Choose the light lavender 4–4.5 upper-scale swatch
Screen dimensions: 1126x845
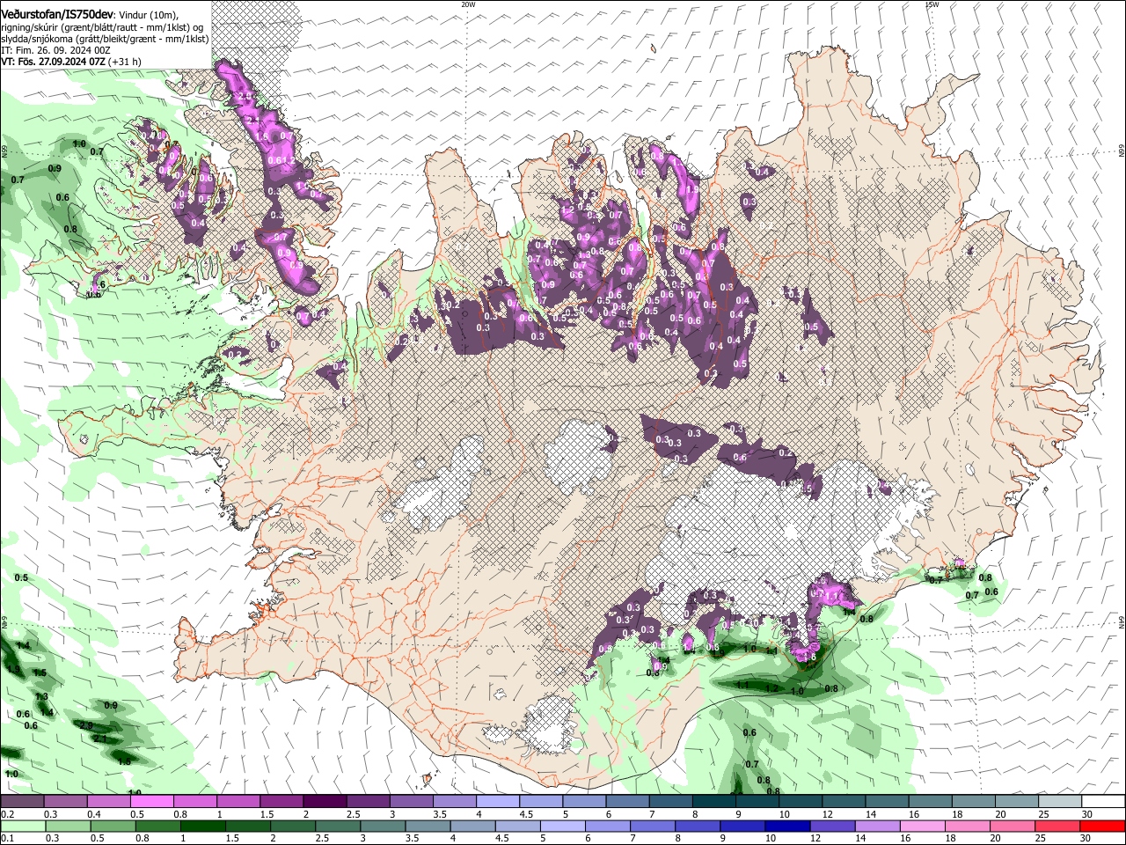(x=498, y=802)
